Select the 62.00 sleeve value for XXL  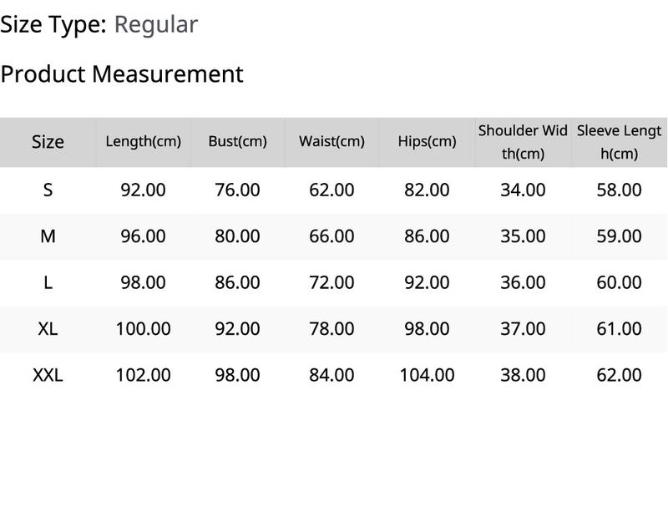[619, 375]
